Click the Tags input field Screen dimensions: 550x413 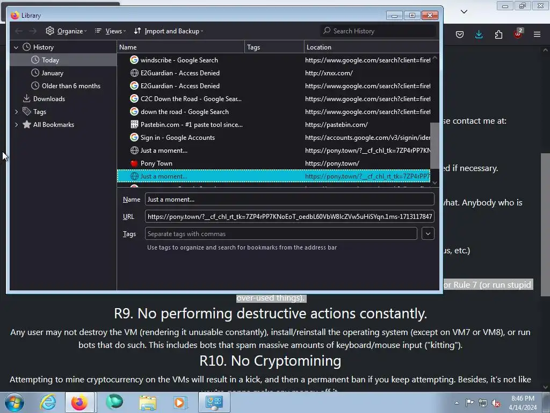point(281,233)
